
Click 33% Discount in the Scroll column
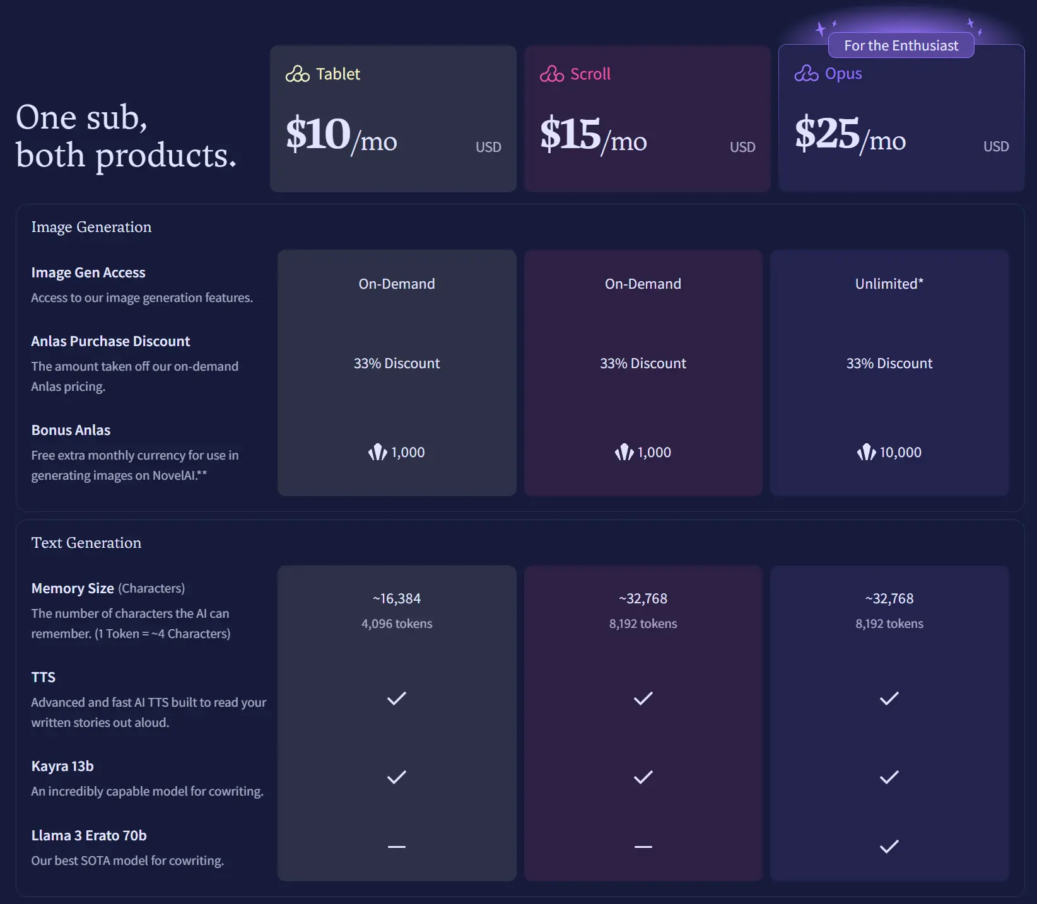click(643, 363)
